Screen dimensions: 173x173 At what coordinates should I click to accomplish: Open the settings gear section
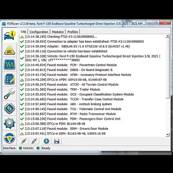[9, 123]
